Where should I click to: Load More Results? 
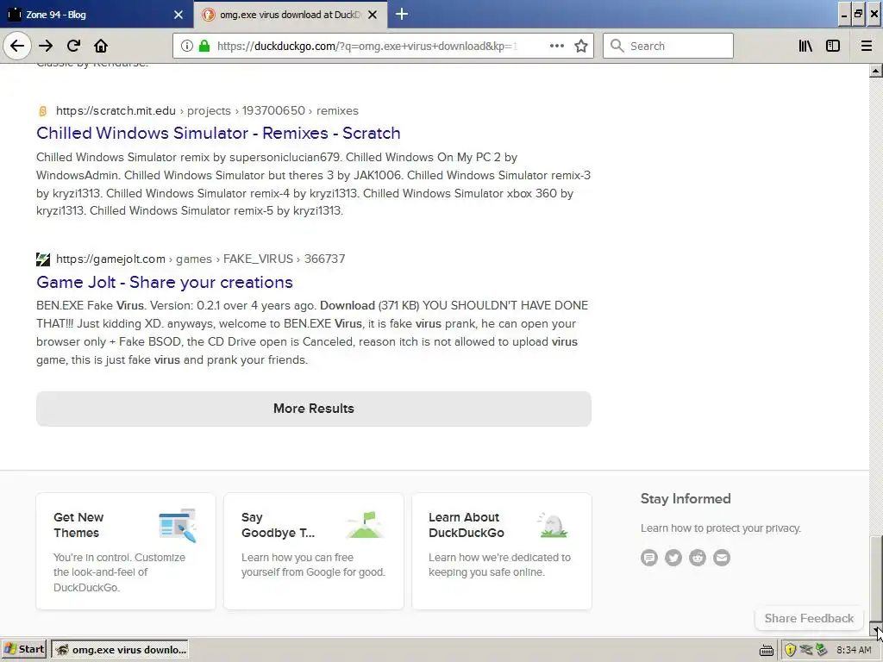(314, 409)
